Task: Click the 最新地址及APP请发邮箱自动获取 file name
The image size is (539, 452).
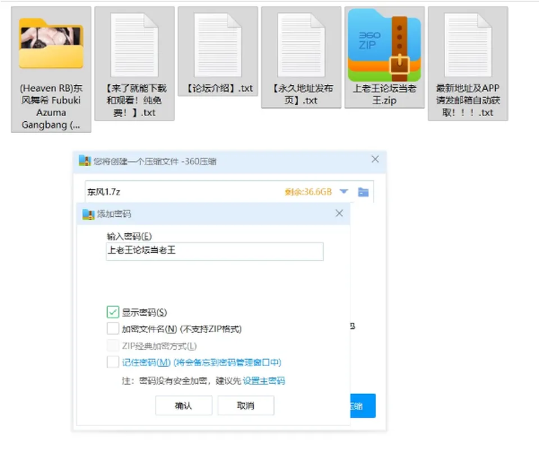Action: click(468, 101)
